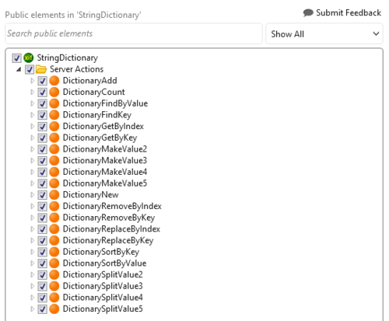Select the DictionaryCount row text

(94, 92)
